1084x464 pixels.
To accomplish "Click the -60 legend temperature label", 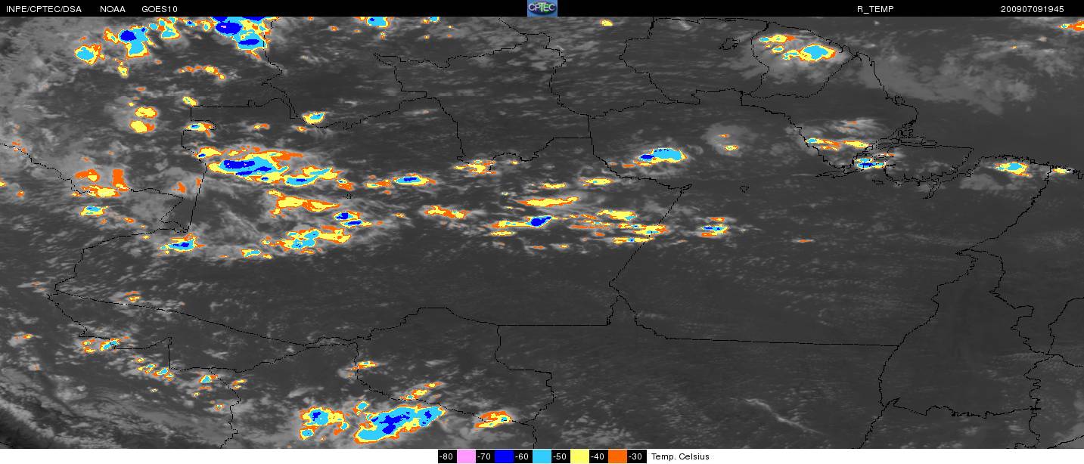I will pos(522,456).
